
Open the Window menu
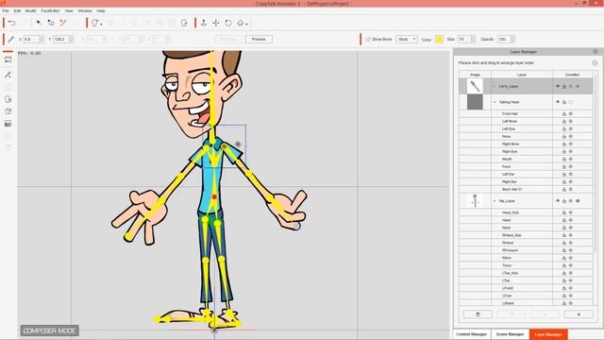85,10
